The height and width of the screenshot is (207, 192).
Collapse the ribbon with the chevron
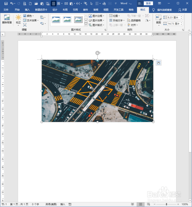click(x=189, y=30)
